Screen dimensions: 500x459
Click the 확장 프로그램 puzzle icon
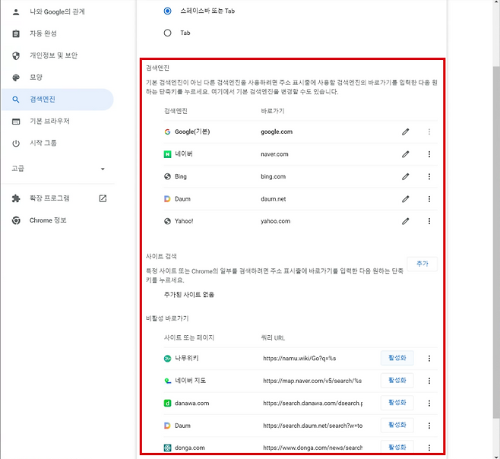click(16, 198)
